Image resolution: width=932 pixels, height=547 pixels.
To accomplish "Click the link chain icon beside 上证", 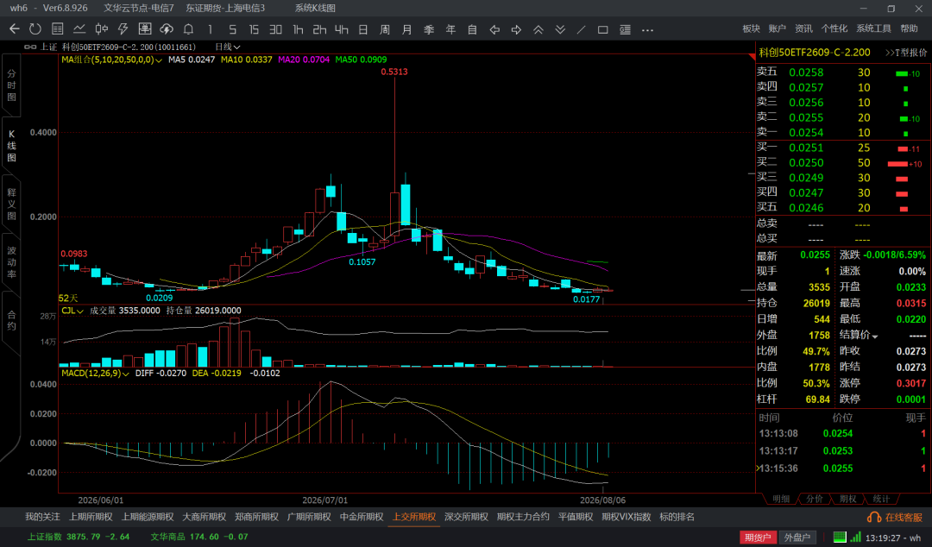I will [29, 47].
